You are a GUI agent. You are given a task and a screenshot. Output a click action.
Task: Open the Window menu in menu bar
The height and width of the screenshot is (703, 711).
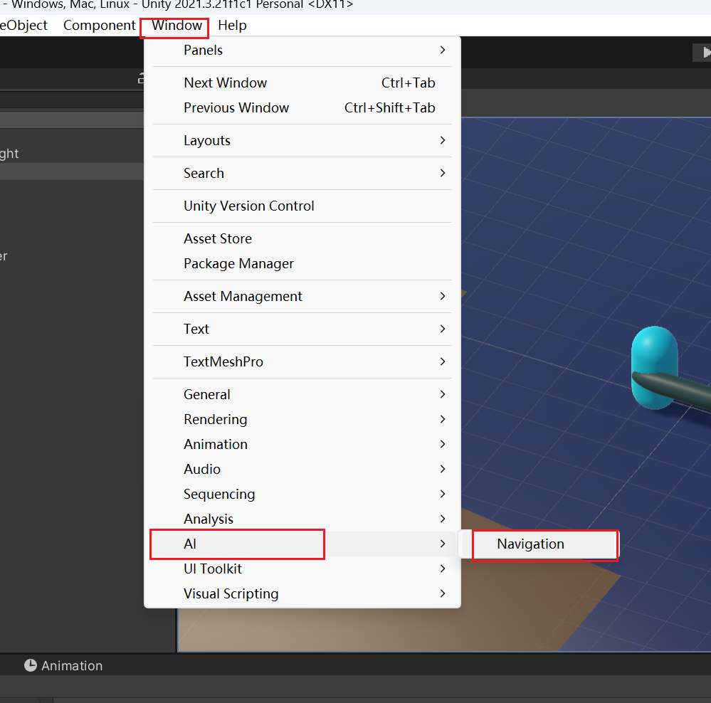click(x=177, y=26)
